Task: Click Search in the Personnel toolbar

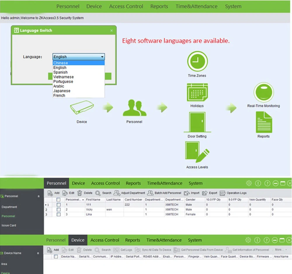Action: (103, 193)
